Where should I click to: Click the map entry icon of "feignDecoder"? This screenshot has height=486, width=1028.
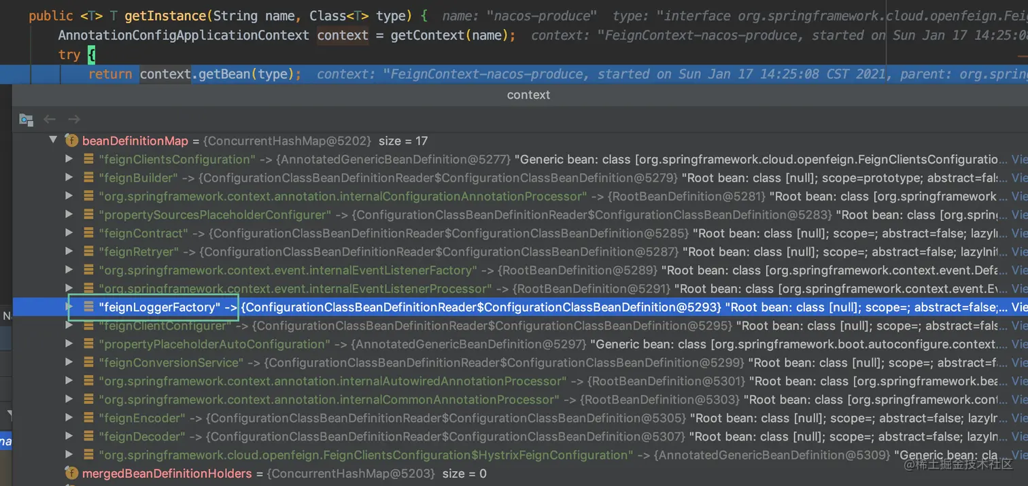[88, 436]
